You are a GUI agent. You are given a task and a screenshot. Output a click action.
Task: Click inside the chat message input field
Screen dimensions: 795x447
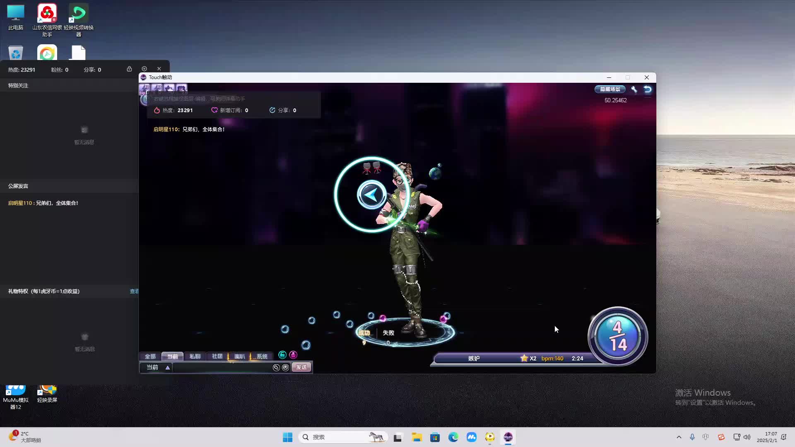[x=224, y=368]
